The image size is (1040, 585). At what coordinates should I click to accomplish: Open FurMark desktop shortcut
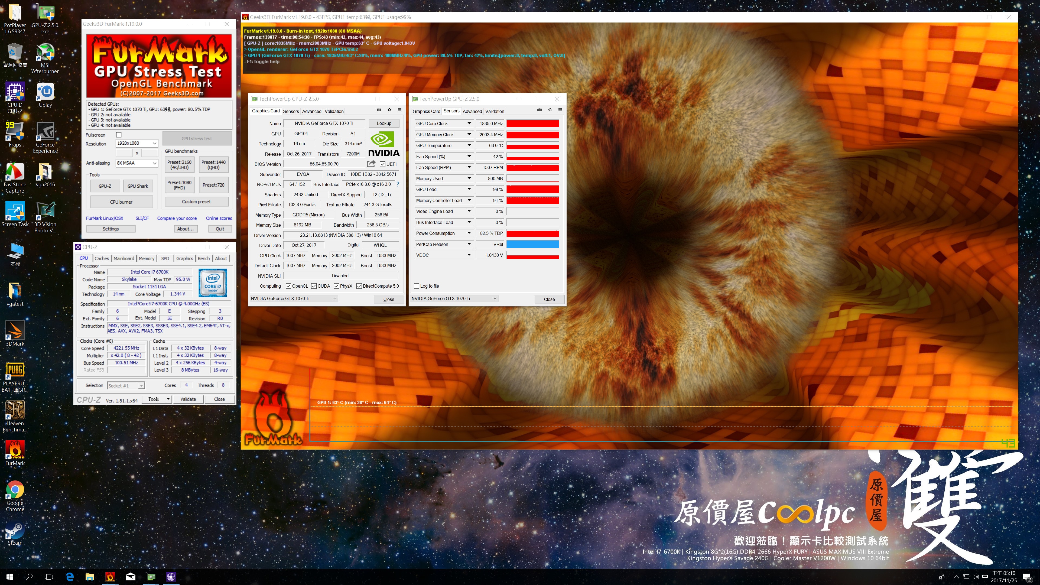tap(15, 453)
